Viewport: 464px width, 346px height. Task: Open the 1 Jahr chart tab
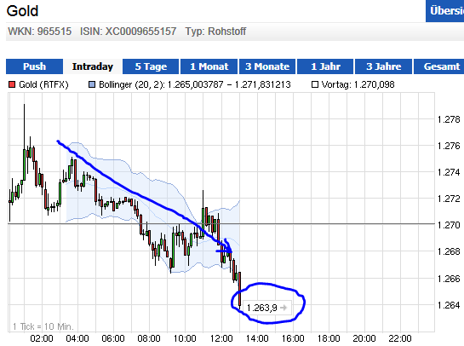(325, 66)
